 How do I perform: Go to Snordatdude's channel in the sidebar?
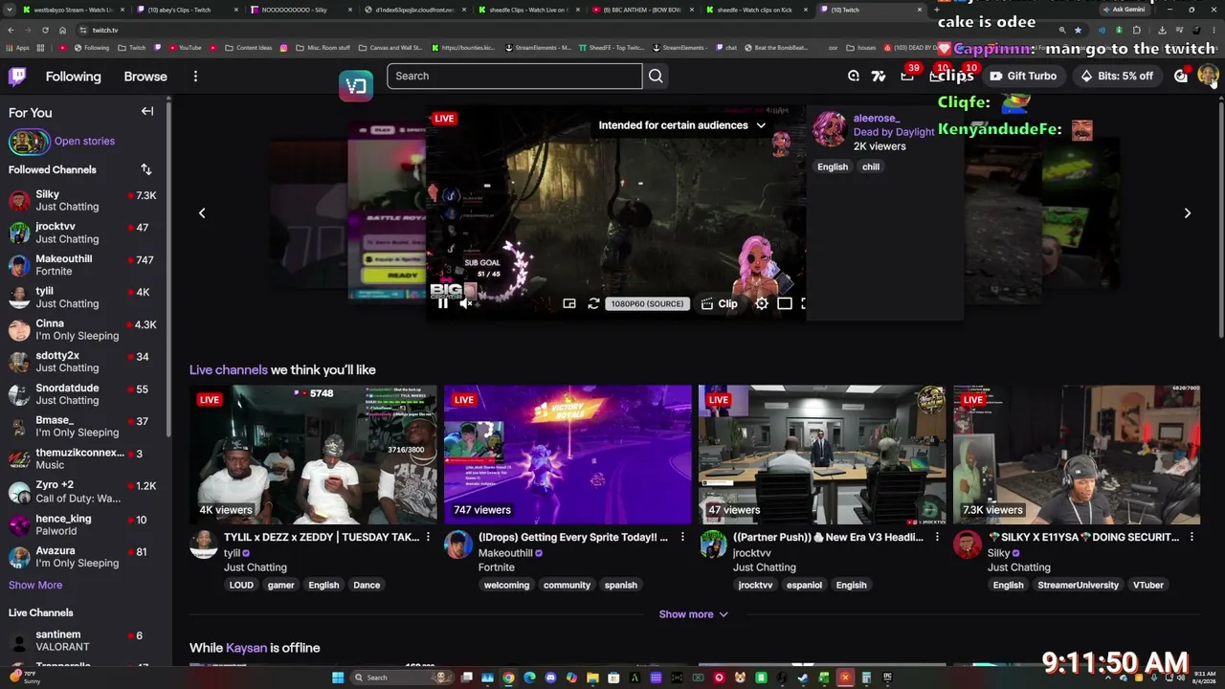(x=83, y=394)
